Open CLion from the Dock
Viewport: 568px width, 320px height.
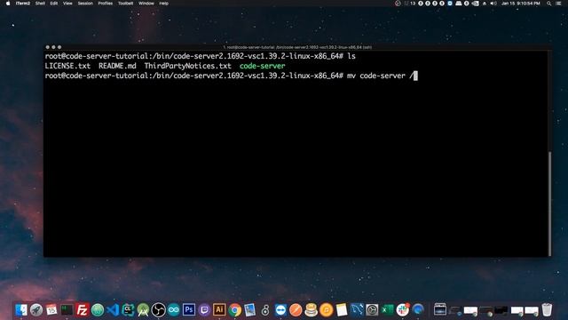128,310
